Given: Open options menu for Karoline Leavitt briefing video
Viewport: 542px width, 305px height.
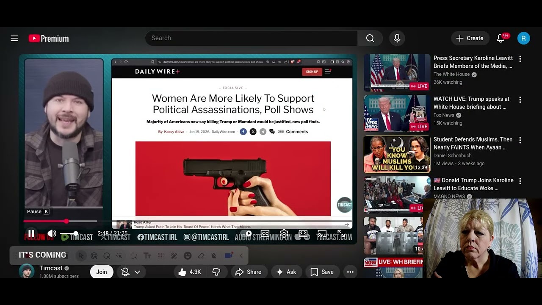Looking at the screenshot, I should click(520, 59).
